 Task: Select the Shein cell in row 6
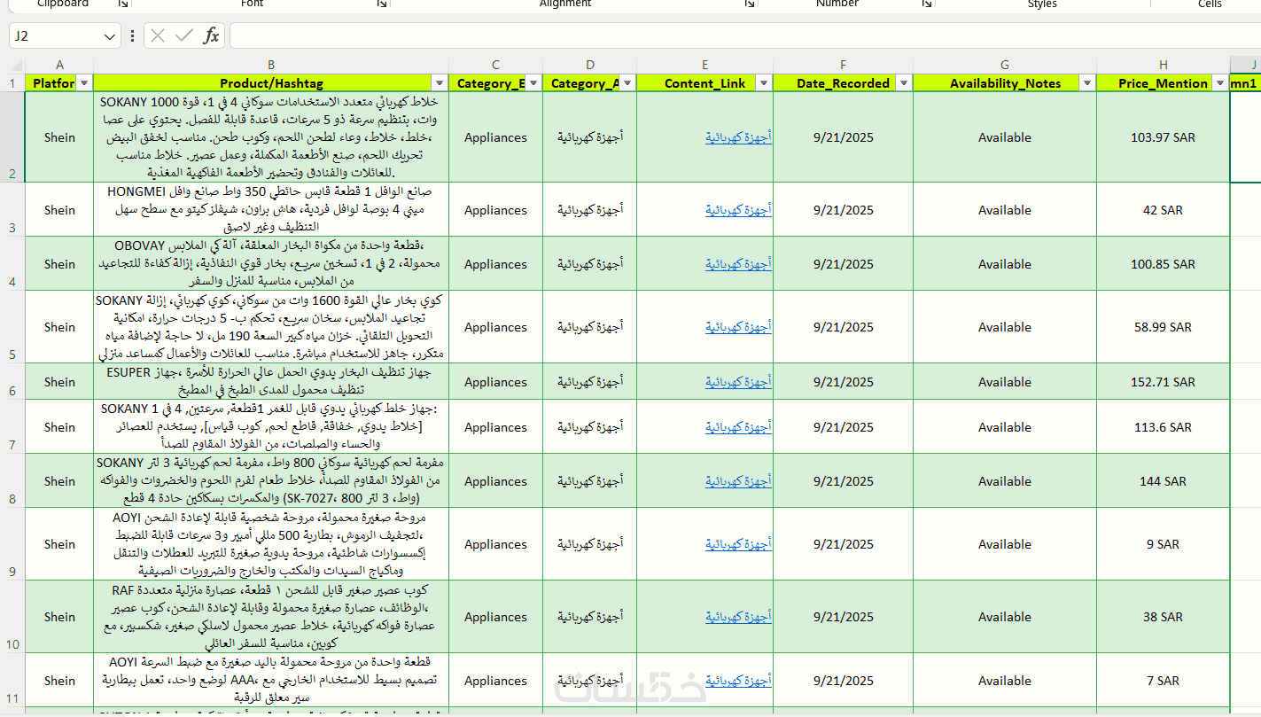click(x=59, y=382)
